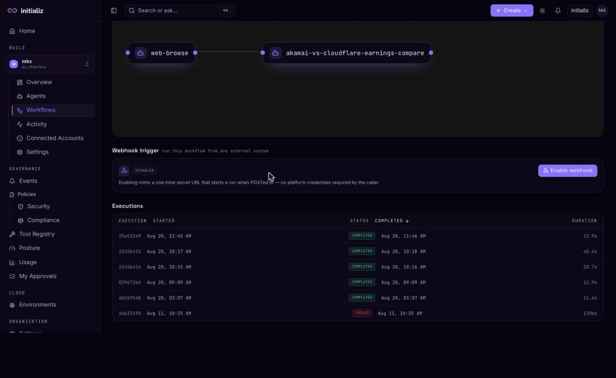Sort by Completed column header

click(392, 221)
